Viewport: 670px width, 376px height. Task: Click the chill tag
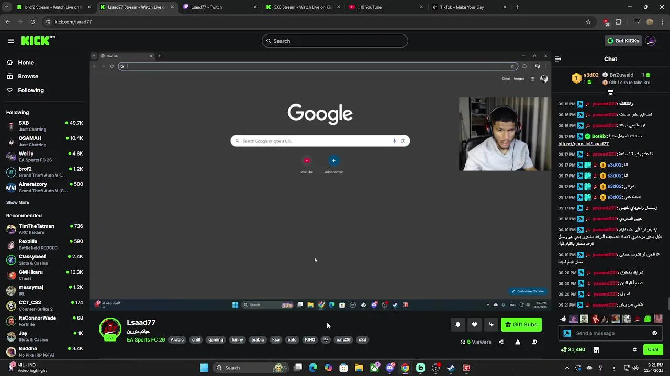click(196, 340)
